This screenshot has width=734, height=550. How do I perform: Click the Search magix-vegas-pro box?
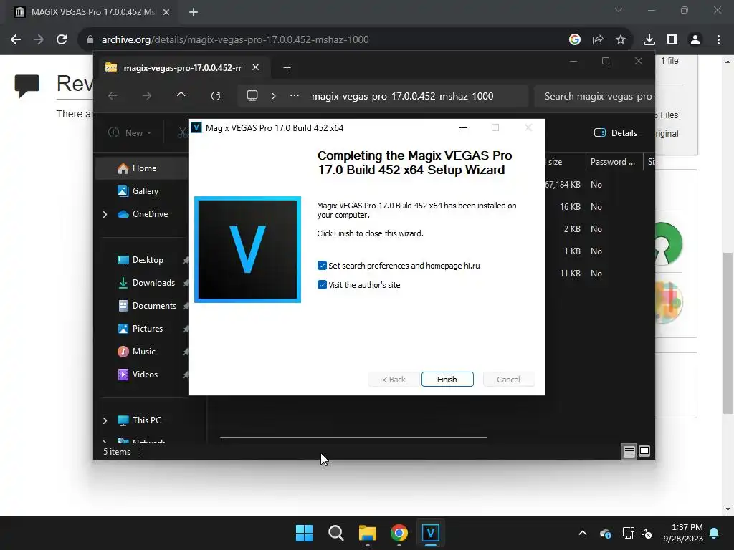594,96
